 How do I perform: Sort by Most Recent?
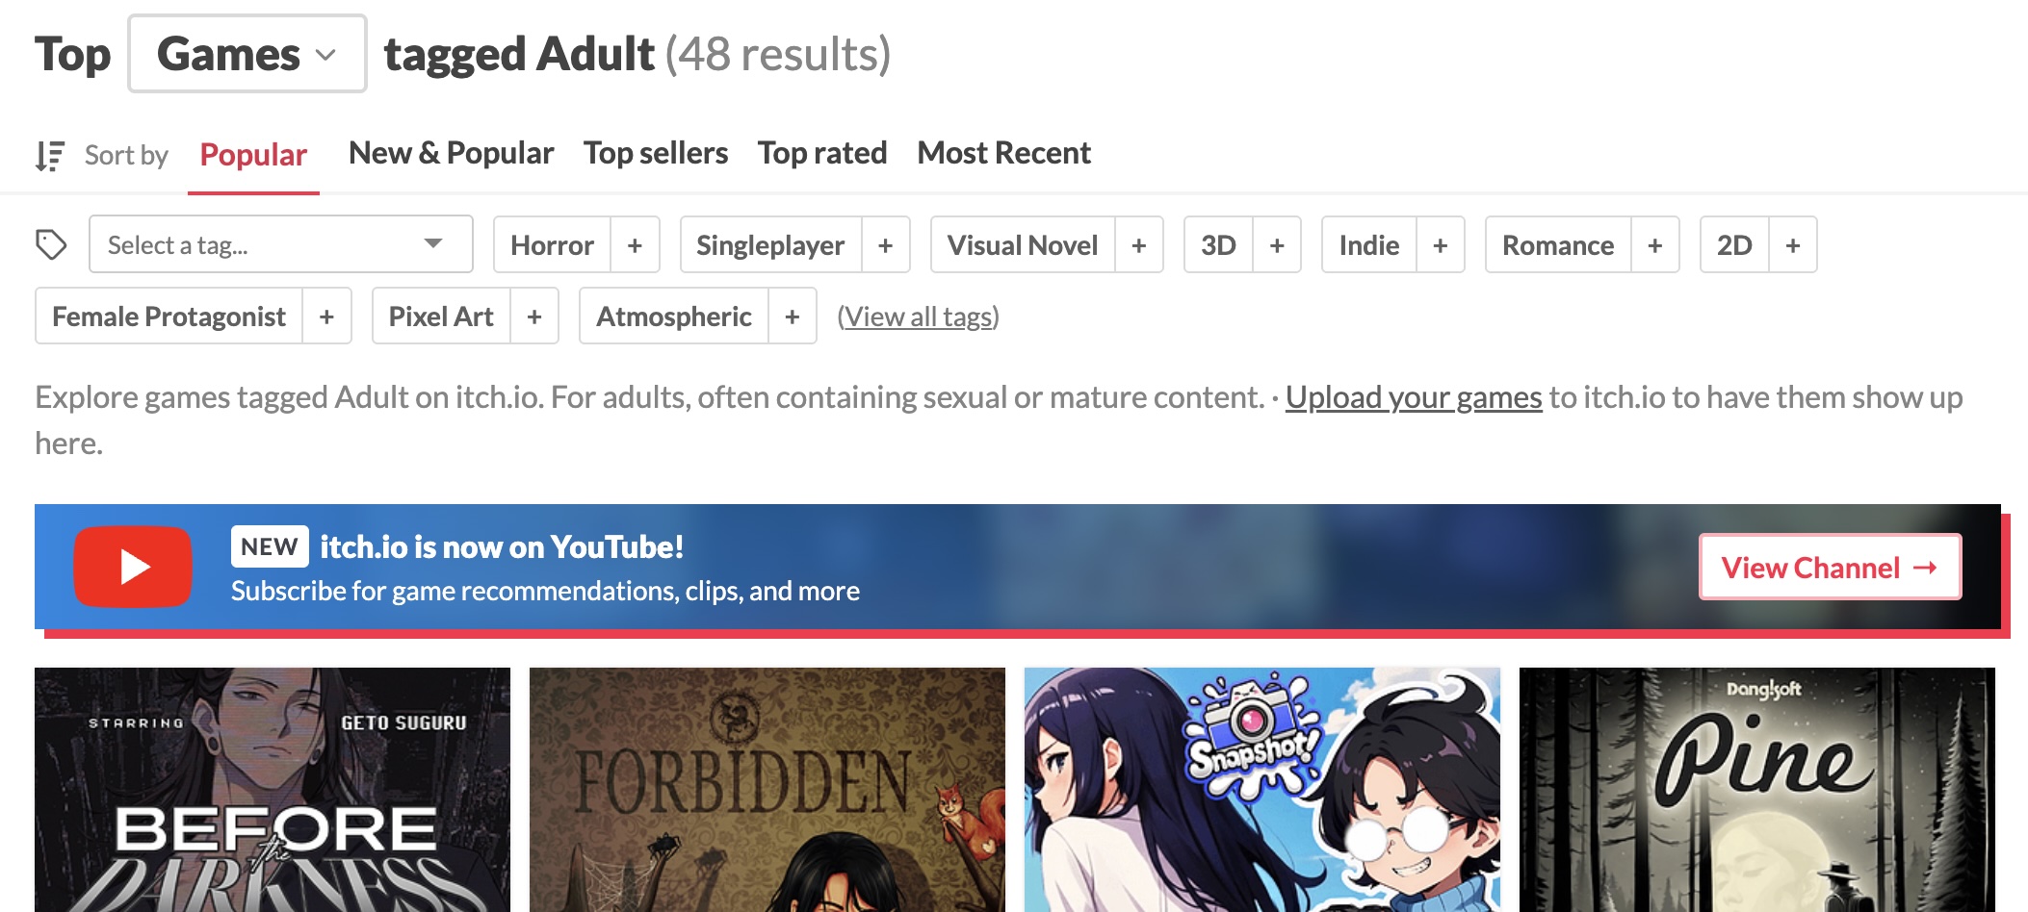coord(1003,153)
